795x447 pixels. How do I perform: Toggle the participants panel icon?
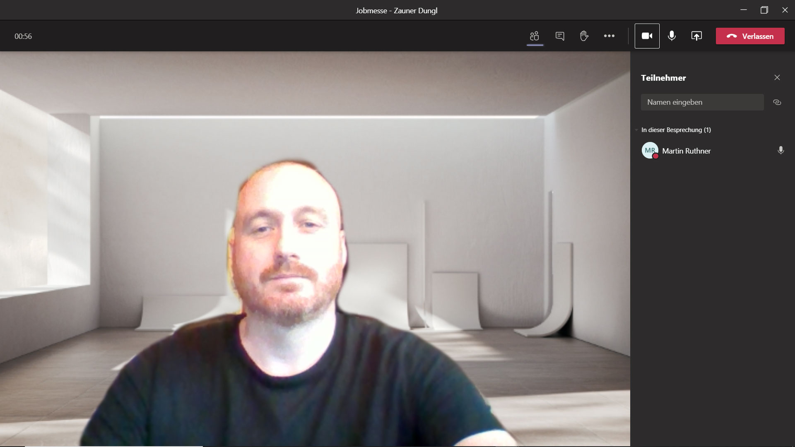[535, 36]
